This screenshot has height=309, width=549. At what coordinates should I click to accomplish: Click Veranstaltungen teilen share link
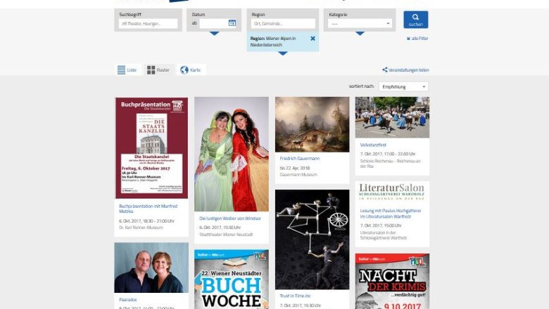tap(405, 70)
